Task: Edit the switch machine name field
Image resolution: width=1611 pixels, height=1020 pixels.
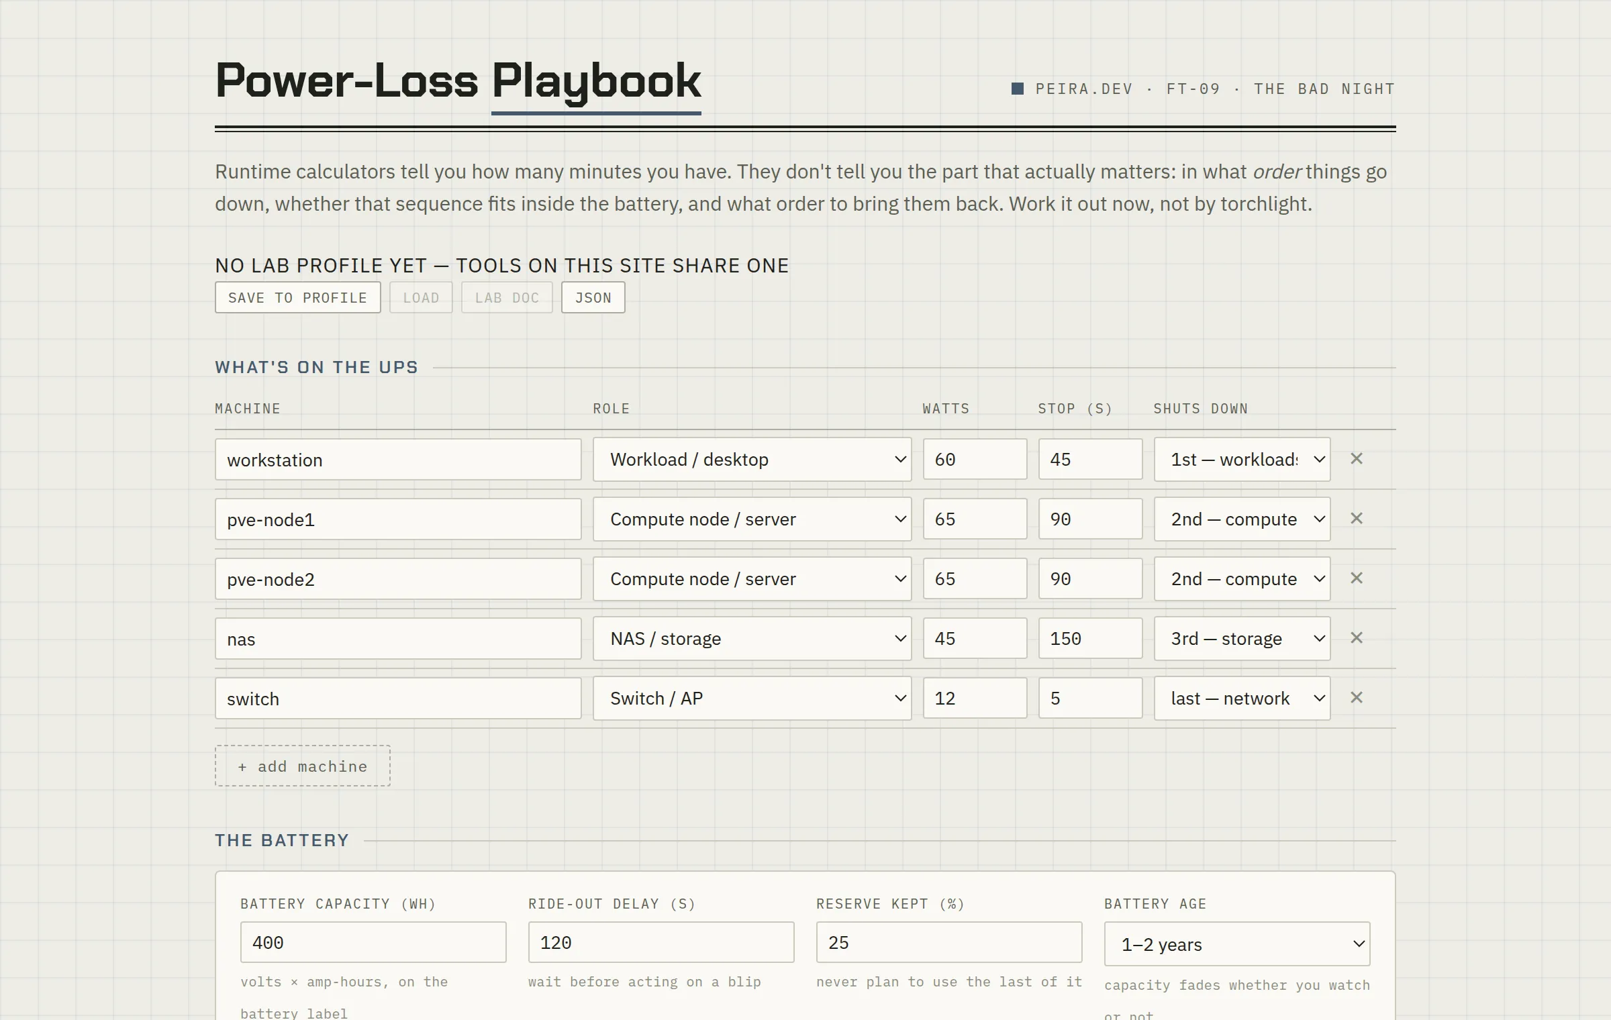Action: tap(398, 699)
